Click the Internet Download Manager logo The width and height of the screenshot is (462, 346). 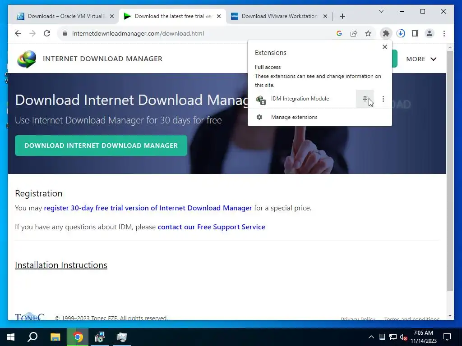click(27, 59)
